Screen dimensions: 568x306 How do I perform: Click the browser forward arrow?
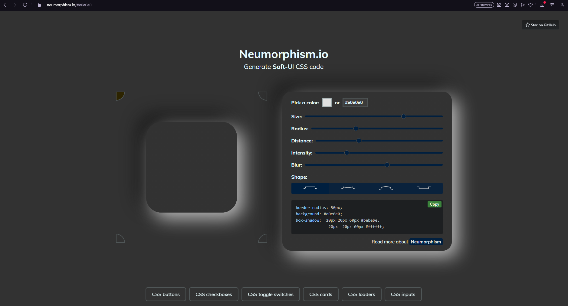pyautogui.click(x=15, y=5)
